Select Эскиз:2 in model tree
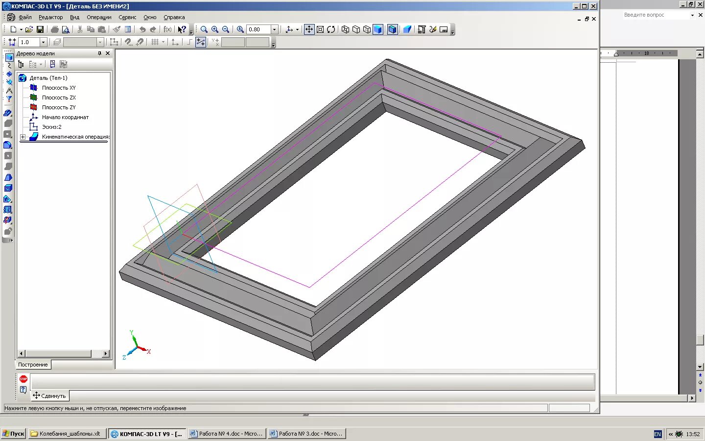705x441 pixels. click(x=51, y=127)
